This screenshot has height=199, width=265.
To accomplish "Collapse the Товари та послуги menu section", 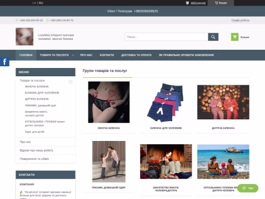I will pyautogui.click(x=71, y=82).
